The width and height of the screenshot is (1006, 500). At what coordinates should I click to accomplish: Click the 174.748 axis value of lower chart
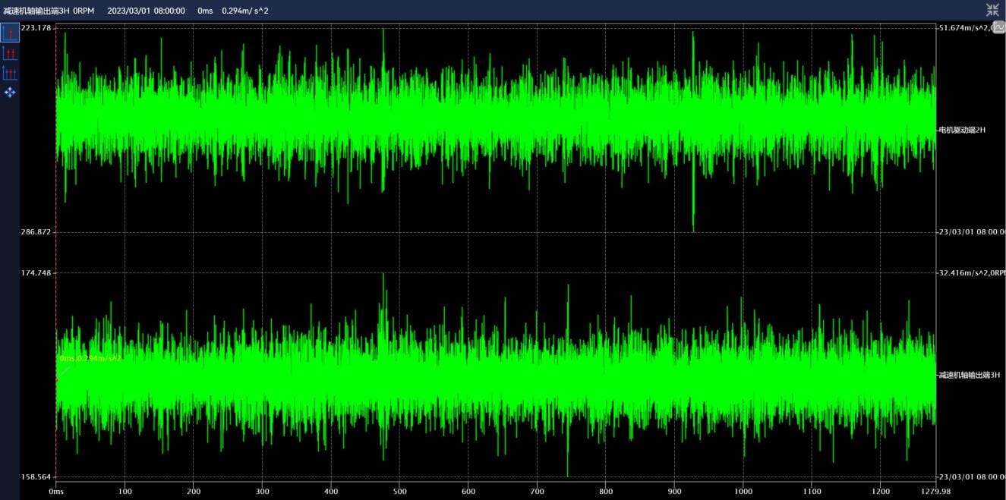pyautogui.click(x=36, y=272)
